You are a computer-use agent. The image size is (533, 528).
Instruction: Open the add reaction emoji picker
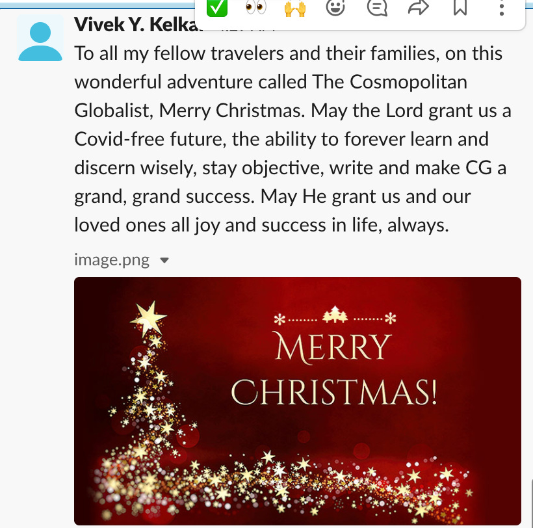[x=335, y=8]
